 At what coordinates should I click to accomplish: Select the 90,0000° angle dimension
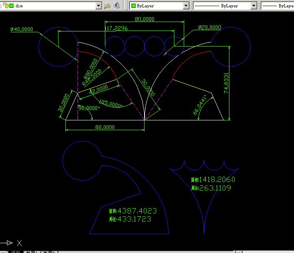tap(89, 108)
